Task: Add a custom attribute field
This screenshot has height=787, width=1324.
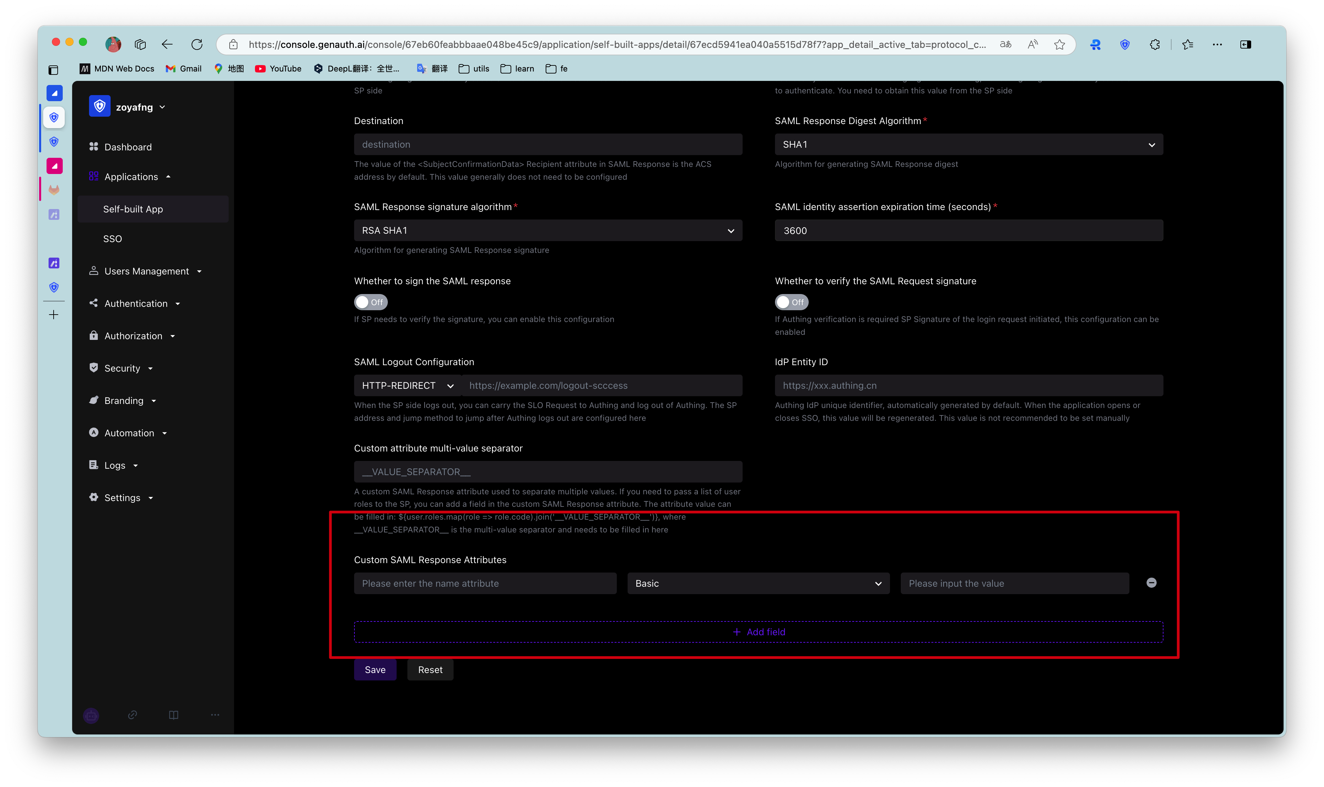Action: 758,632
